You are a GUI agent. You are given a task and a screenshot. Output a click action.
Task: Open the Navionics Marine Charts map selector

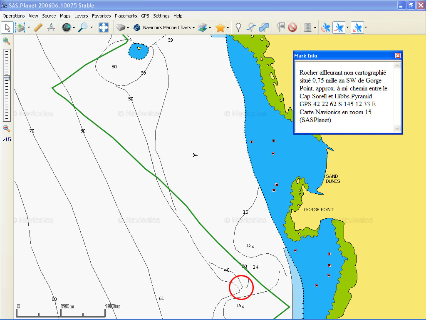164,27
